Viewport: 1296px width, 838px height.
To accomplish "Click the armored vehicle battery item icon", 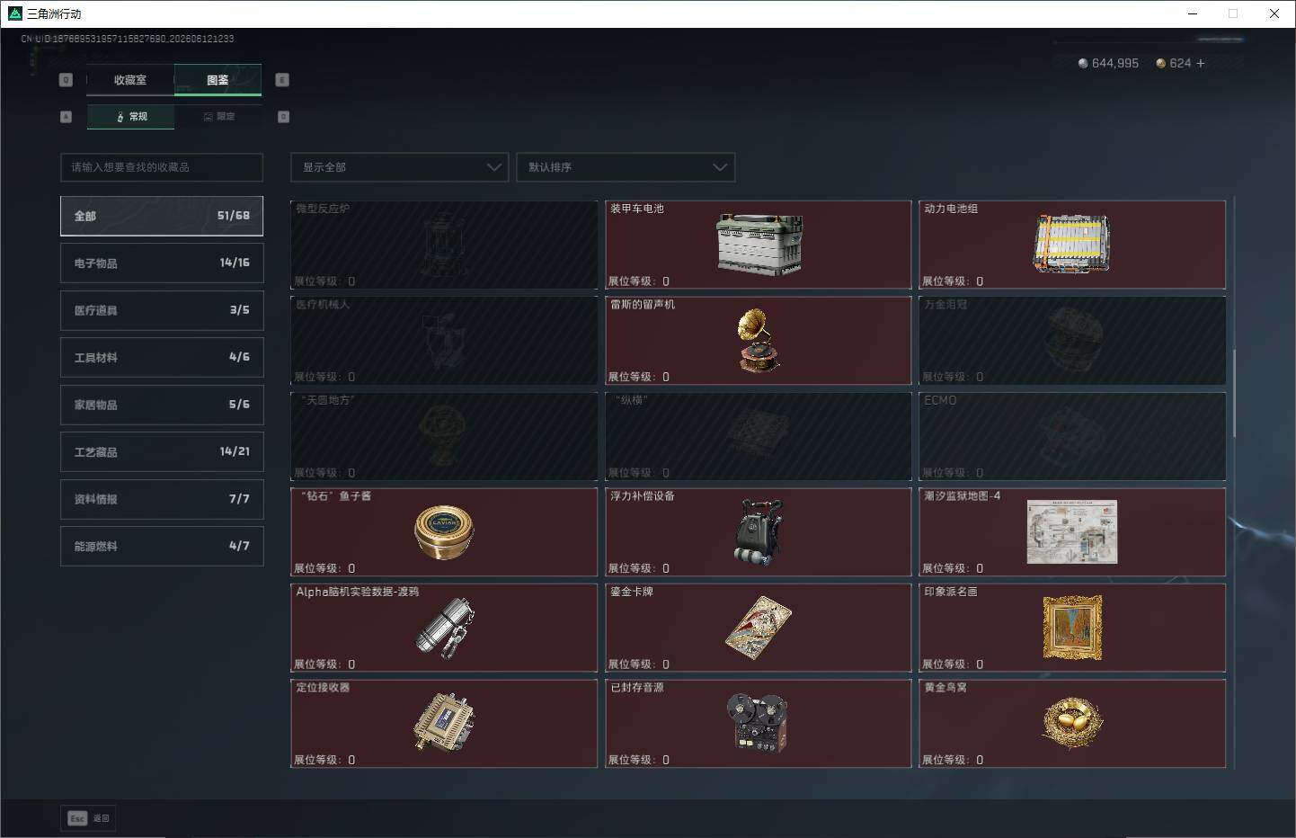I will tap(759, 245).
